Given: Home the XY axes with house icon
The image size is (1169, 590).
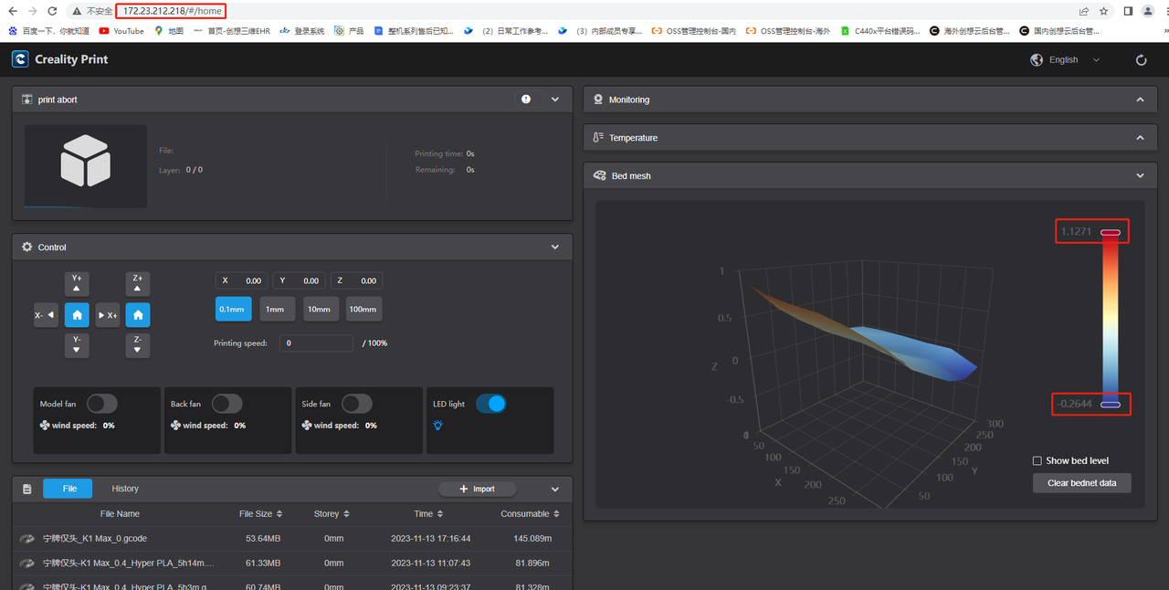Looking at the screenshot, I should (77, 315).
